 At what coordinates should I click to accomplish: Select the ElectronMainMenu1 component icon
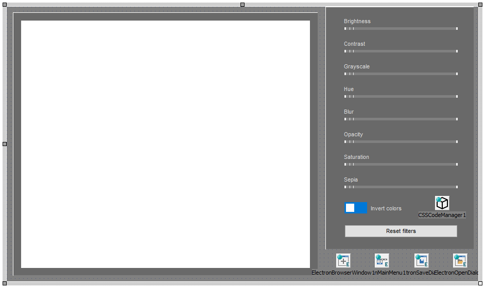coord(382,261)
